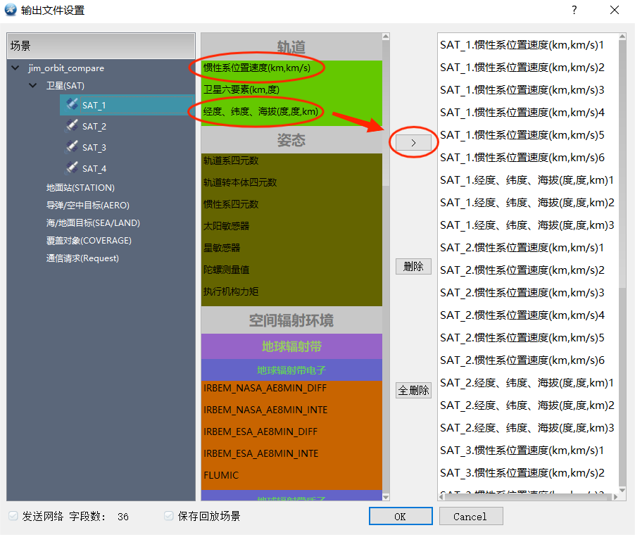The image size is (635, 535).
Task: Confirm with the OK button
Action: (400, 516)
